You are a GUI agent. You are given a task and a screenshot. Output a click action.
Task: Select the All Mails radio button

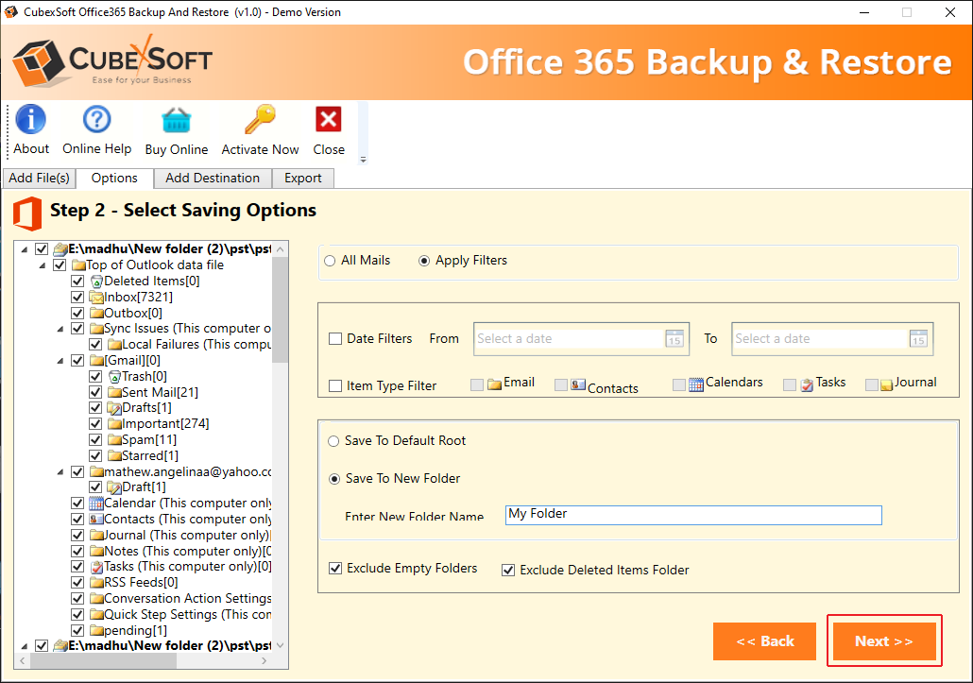[x=330, y=261]
